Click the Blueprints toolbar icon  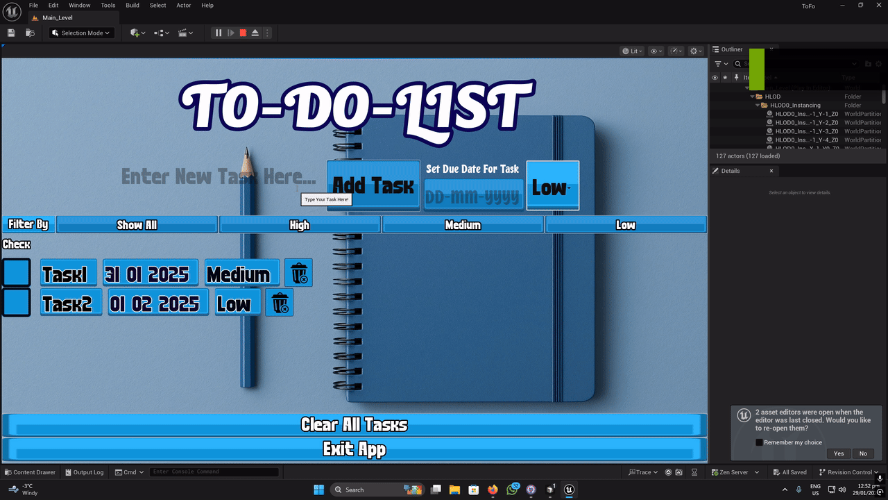point(159,33)
